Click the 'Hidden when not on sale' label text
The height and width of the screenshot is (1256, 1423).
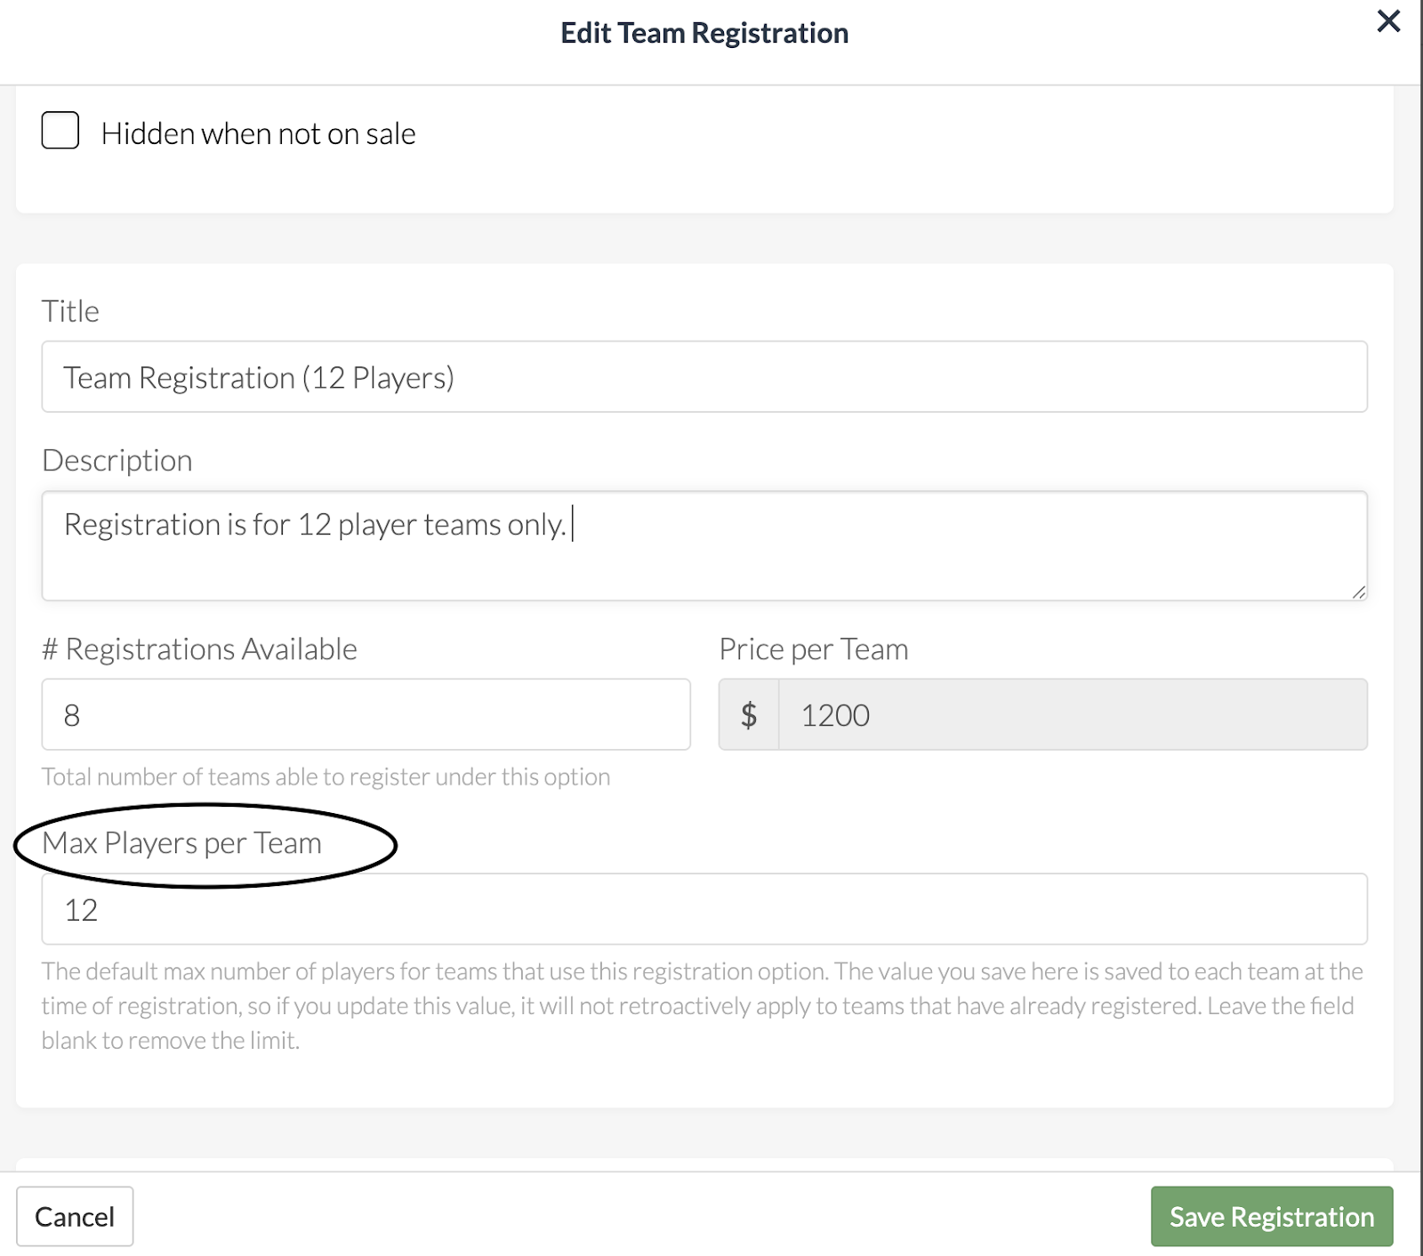tap(258, 133)
